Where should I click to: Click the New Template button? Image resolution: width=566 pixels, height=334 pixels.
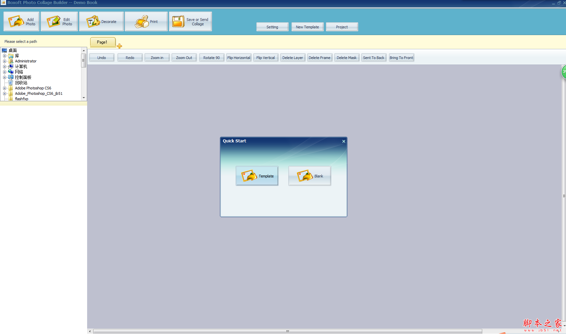click(x=307, y=27)
